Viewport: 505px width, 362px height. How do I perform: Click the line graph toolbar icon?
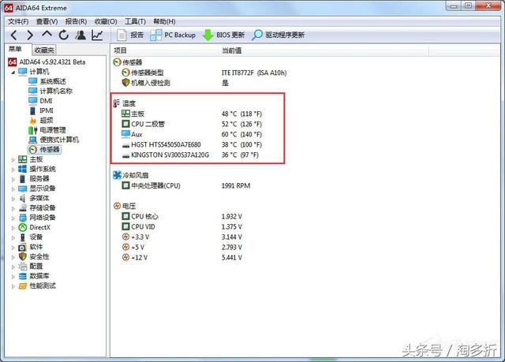point(97,35)
